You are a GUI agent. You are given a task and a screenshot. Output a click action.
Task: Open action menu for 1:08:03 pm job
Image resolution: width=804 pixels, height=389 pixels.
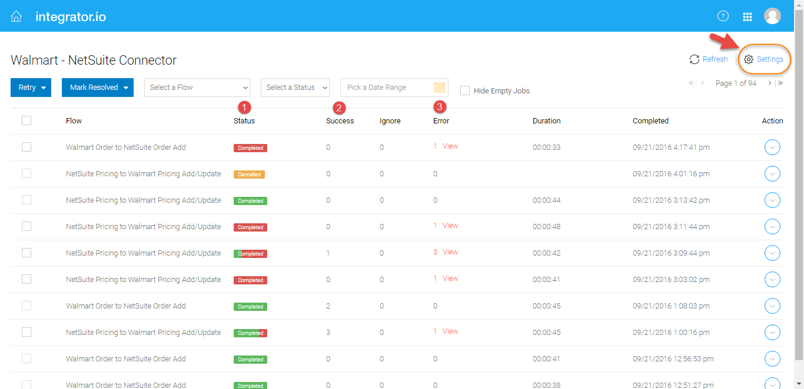[x=772, y=306]
